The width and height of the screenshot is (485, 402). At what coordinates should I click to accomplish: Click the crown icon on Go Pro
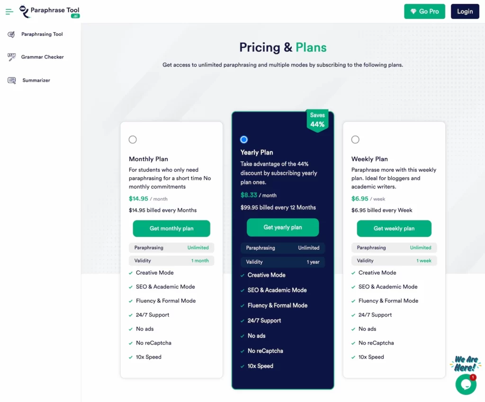pyautogui.click(x=413, y=11)
